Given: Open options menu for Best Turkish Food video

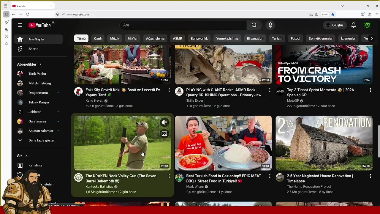Looking at the screenshot, I should point(270,176).
